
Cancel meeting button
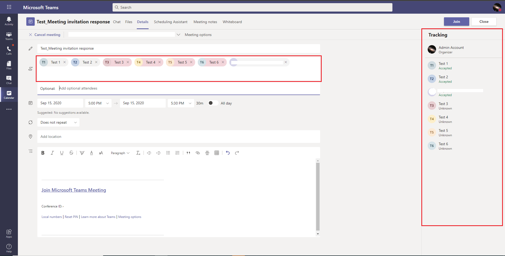[44, 35]
